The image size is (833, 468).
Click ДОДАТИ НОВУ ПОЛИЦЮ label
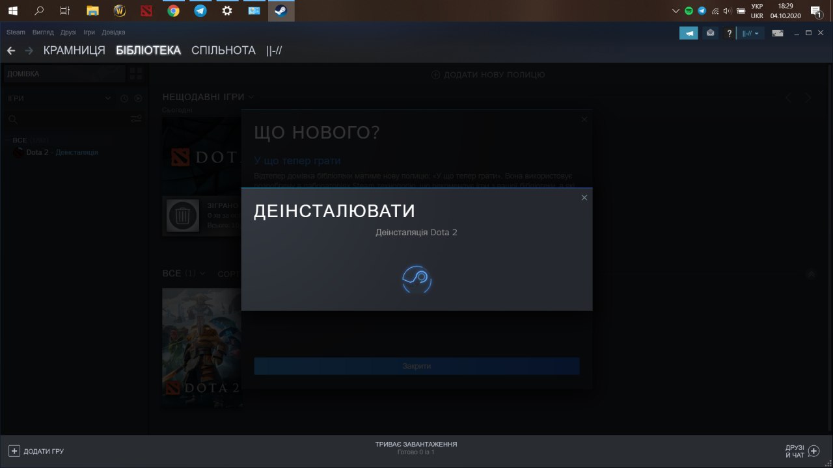point(495,75)
